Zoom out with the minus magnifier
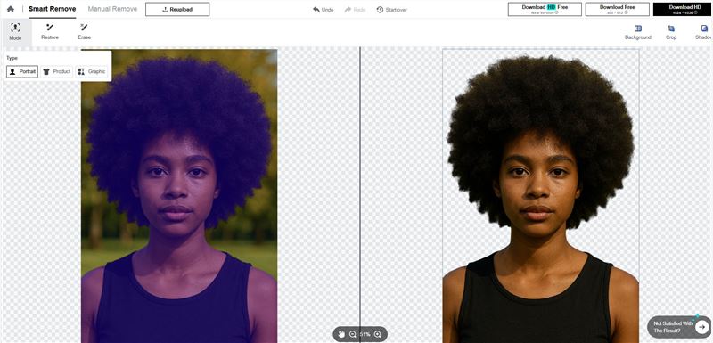This screenshot has width=713, height=343. pyautogui.click(x=352, y=334)
